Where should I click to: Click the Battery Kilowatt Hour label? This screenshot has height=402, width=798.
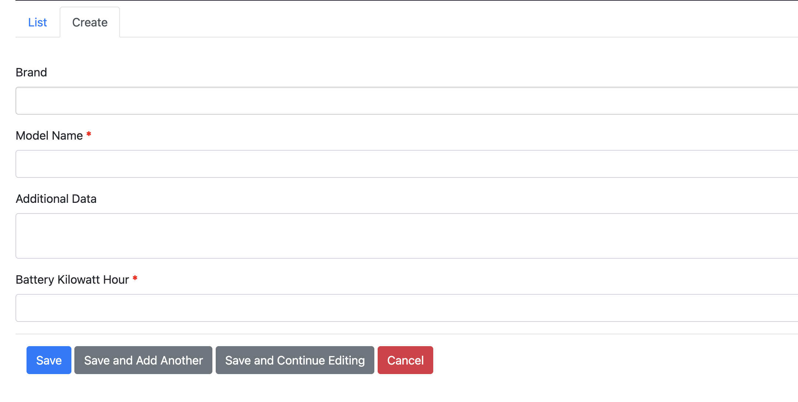click(72, 280)
